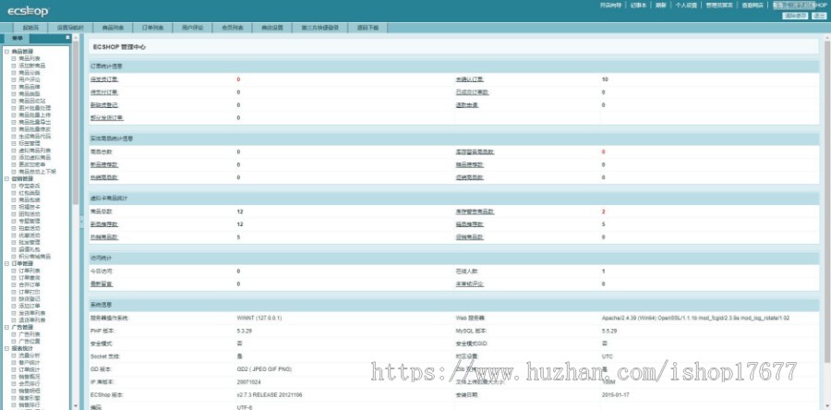Open the 商店设置 tab

click(271, 28)
